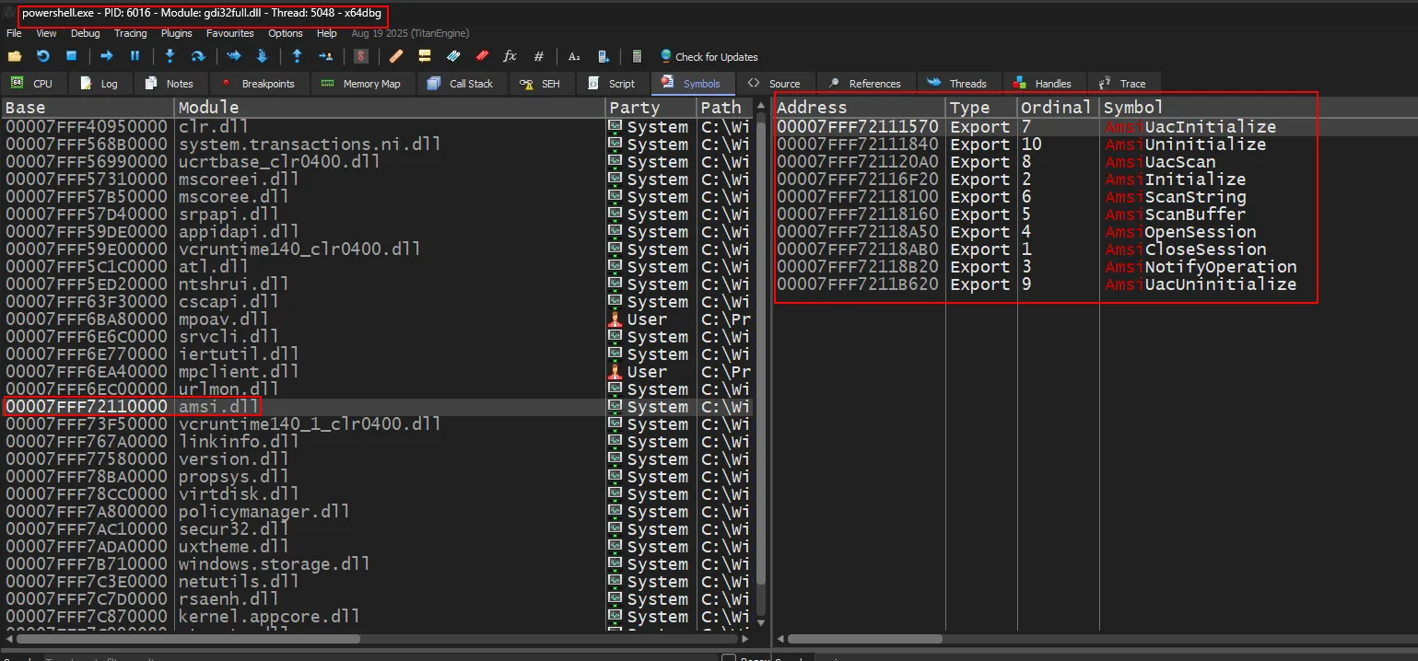Click Check for Updates button
1418x661 pixels.
click(x=709, y=56)
